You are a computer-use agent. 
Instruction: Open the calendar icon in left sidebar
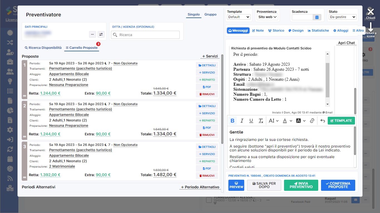10,159
